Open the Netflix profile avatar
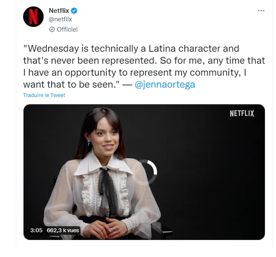The width and height of the screenshot is (276, 257). click(33, 17)
